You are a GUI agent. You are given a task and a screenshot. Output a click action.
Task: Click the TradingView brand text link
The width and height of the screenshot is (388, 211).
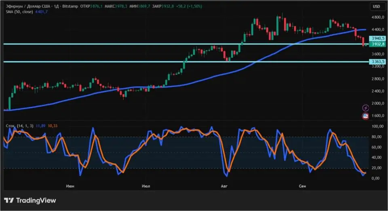36,201
